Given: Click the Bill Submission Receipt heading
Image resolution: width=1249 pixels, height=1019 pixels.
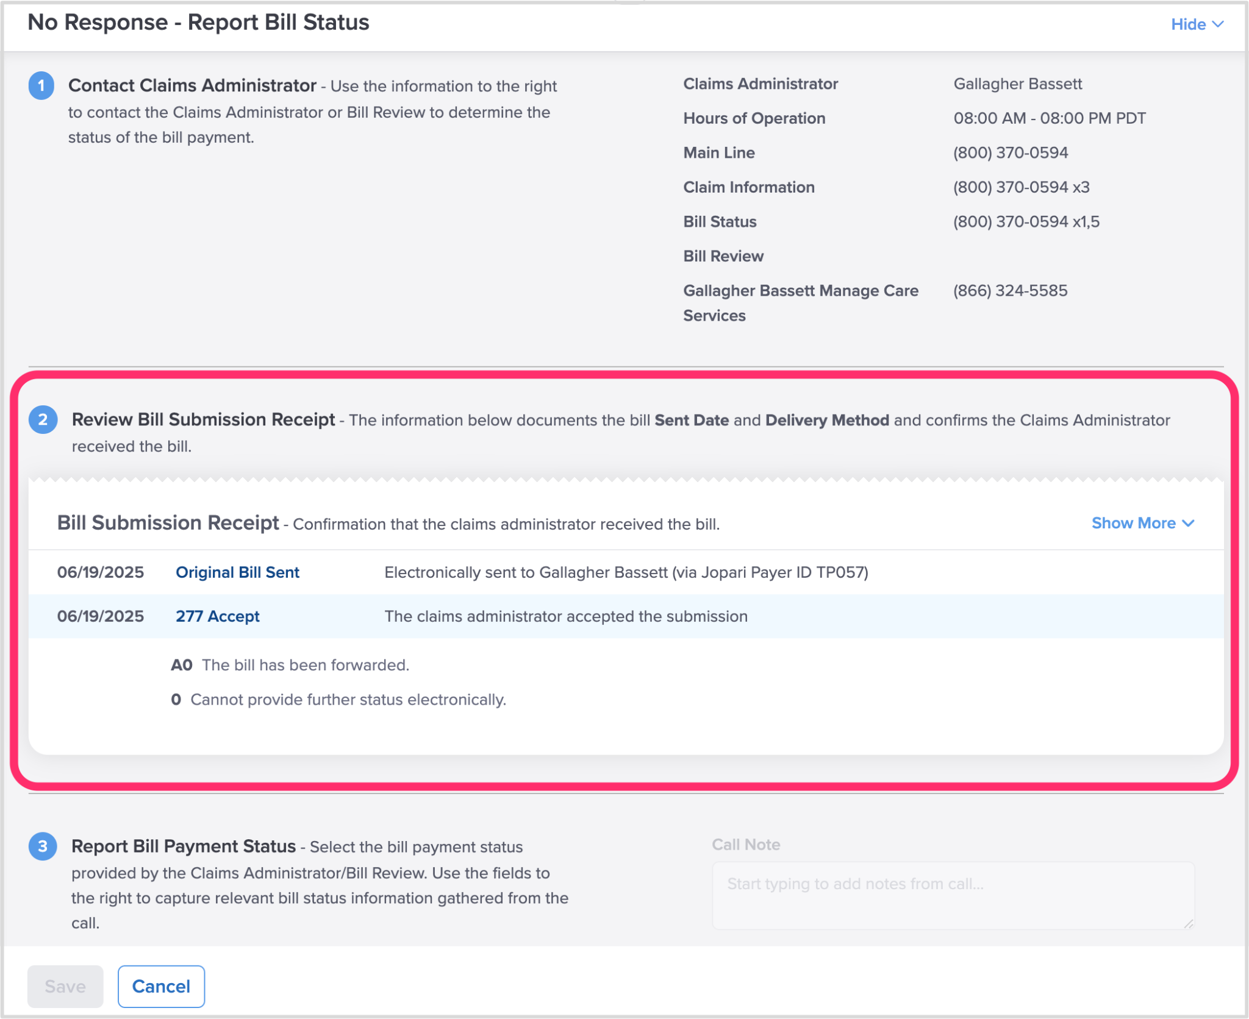Looking at the screenshot, I should coord(168,523).
